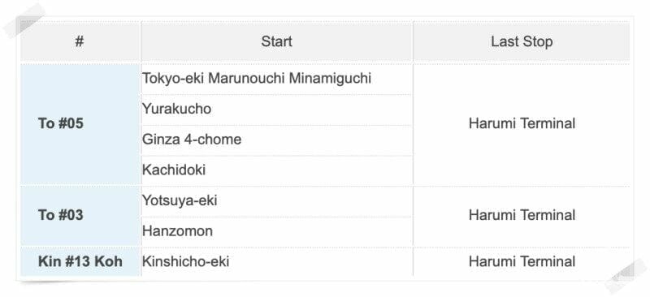Click the '#' column header
Image resolution: width=650 pixels, height=297 pixels.
(x=80, y=41)
